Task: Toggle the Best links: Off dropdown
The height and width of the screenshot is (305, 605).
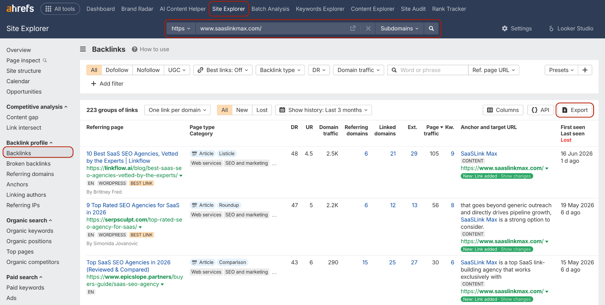Action: [x=223, y=70]
